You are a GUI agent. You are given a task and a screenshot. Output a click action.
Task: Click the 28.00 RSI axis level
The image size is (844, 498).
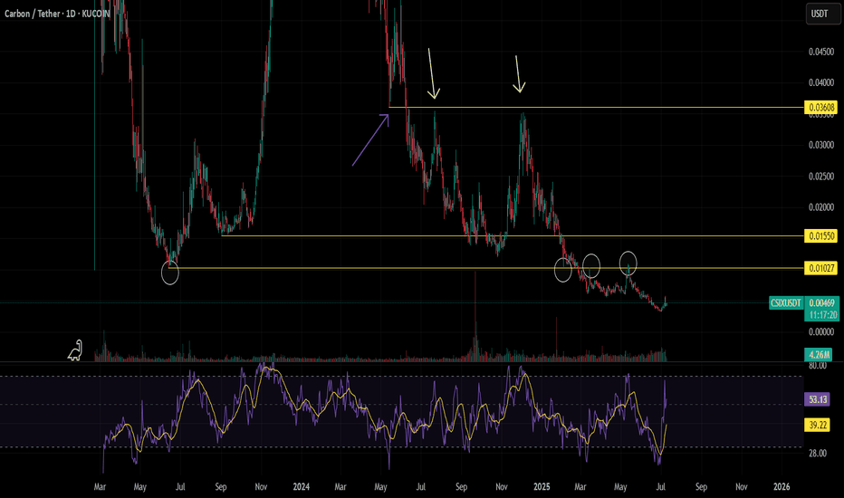pyautogui.click(x=818, y=454)
